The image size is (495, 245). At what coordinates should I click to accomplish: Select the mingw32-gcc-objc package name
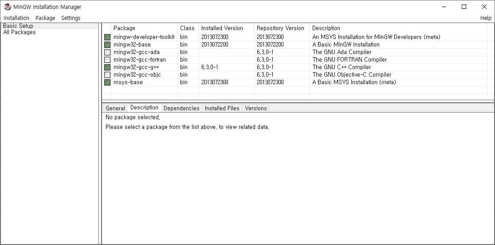coord(137,75)
